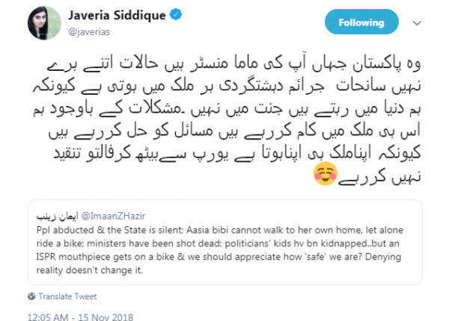Open the @javerias handle link
The width and height of the screenshot is (449, 321).
click(x=89, y=31)
